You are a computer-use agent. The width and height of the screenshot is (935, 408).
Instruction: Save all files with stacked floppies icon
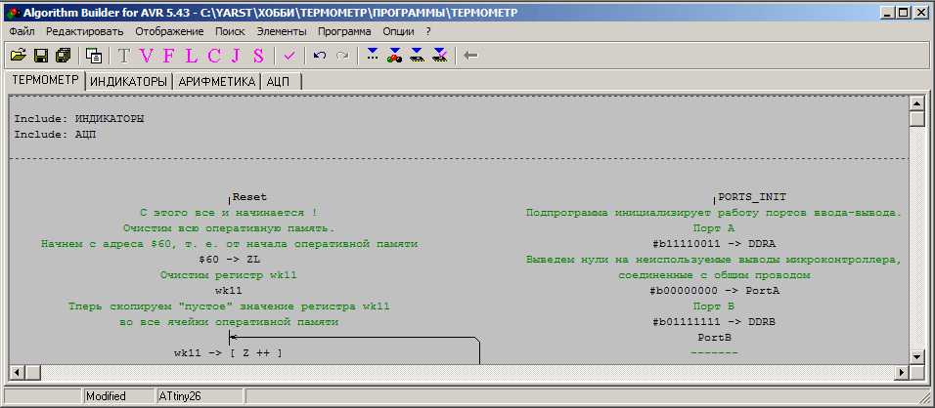(63, 56)
